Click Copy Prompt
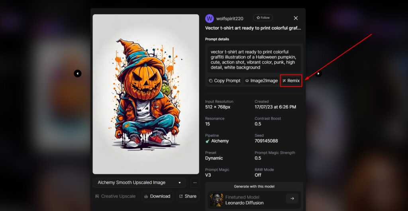The width and height of the screenshot is (408, 211). (x=225, y=81)
